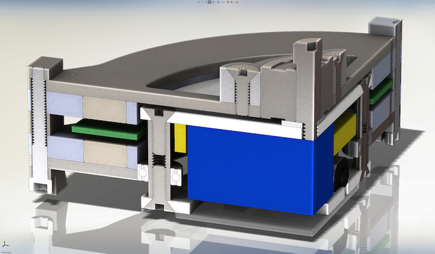Click the Zoom to Fit icon
The image size is (435, 254).
click(x=199, y=3)
